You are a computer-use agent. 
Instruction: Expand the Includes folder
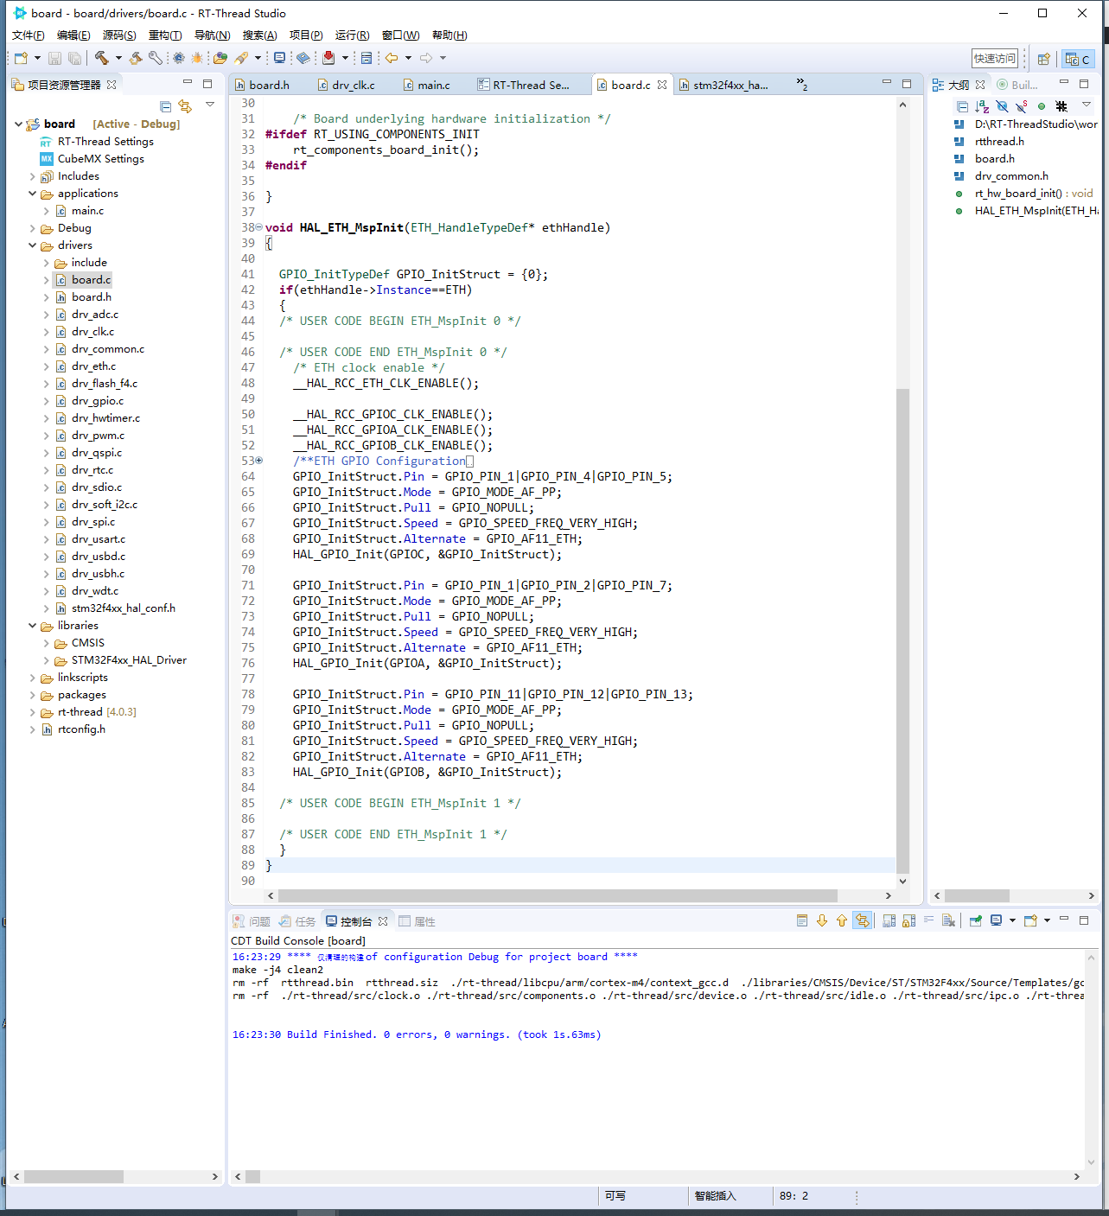[33, 176]
